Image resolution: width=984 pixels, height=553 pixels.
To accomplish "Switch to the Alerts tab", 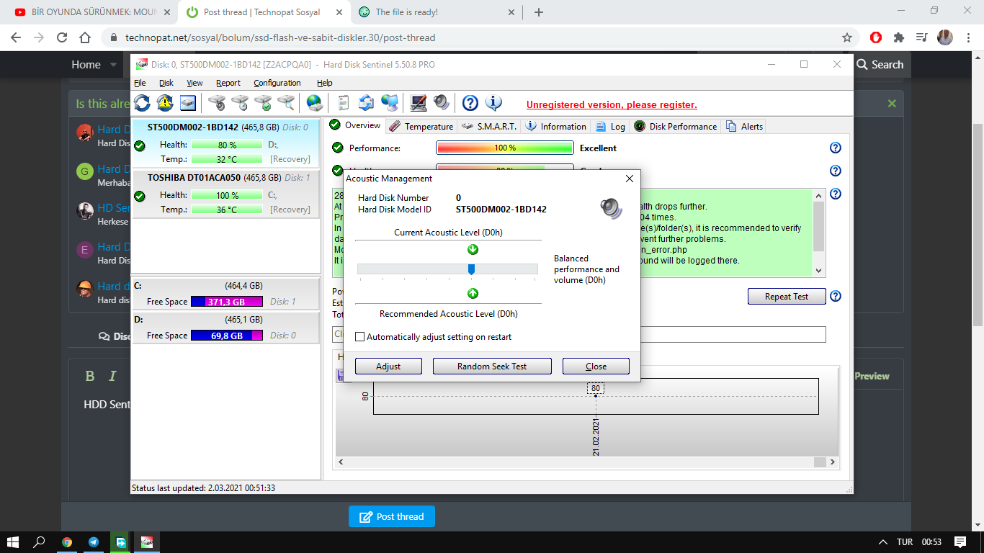I will click(744, 126).
